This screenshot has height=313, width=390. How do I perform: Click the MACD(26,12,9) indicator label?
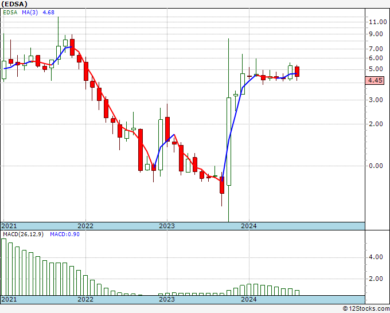pyautogui.click(x=23, y=234)
